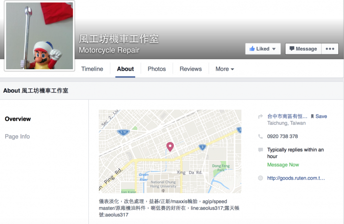Click the directions arrow icon beside the address
Viewport: 344px width, 224px height.
tap(260, 117)
